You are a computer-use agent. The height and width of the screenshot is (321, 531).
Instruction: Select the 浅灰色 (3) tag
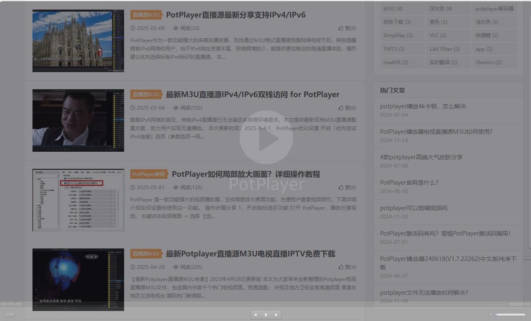(495, 22)
